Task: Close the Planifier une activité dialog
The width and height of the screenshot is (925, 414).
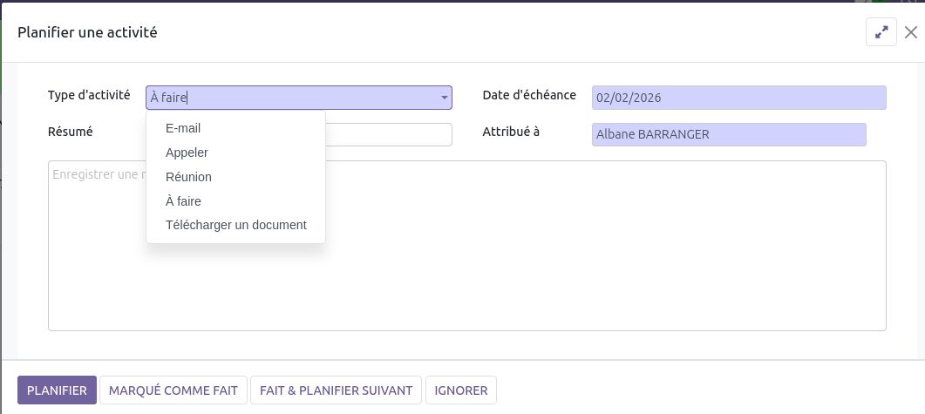Action: (x=911, y=33)
